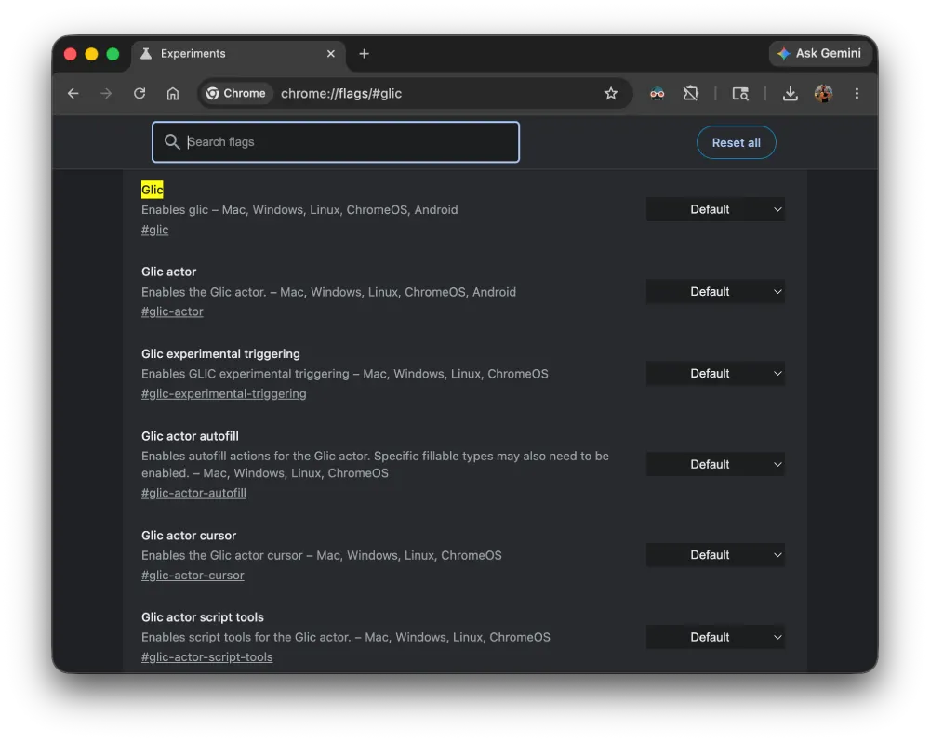The width and height of the screenshot is (930, 742).
Task: Click the magnifier icon in search flags
Action: 172,141
